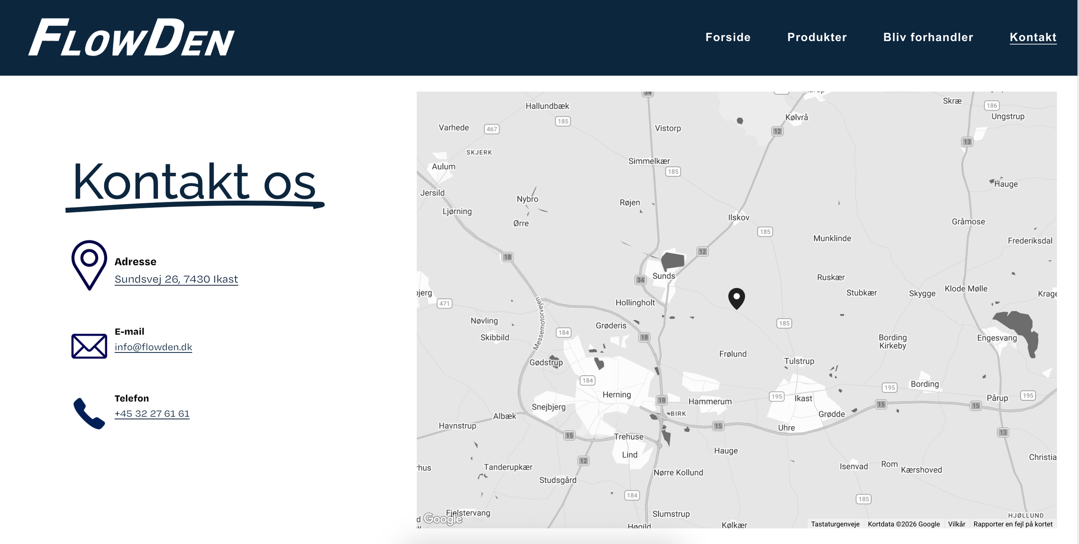Click the Ikast town label on the map
Screen dimensions: 1079x544
(x=803, y=399)
